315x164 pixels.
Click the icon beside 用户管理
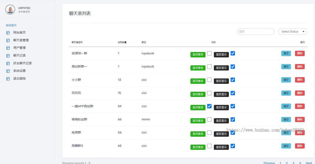(8, 48)
